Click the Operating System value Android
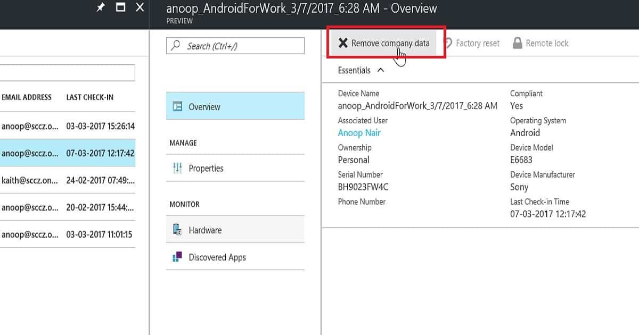 (525, 133)
